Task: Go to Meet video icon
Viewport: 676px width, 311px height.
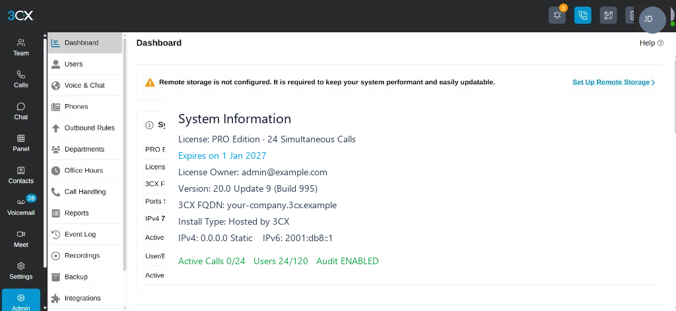Action: (x=20, y=239)
